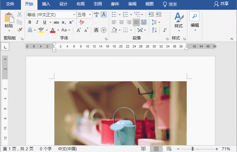This screenshot has width=237, height=152.
Task: Apply subscript formatting
Action: point(64,23)
